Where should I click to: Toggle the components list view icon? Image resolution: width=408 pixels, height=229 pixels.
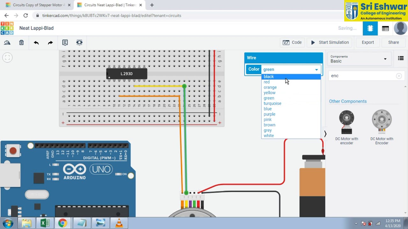pos(401,58)
